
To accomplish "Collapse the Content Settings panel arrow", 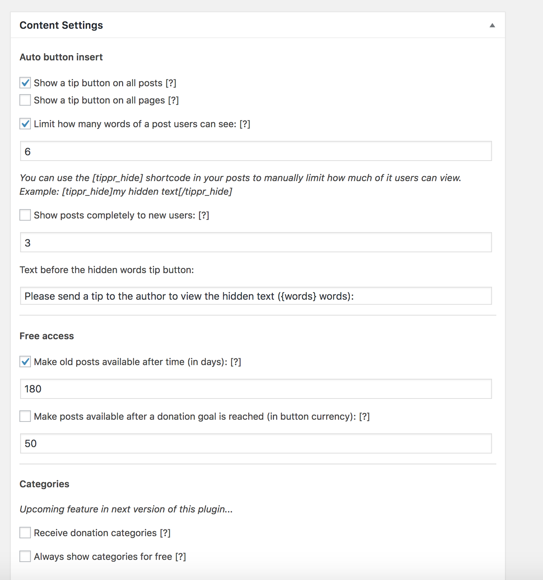I will click(x=492, y=25).
